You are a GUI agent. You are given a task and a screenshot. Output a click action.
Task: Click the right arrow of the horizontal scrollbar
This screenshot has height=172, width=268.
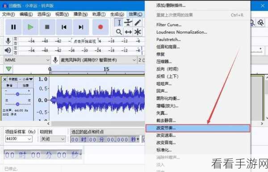(262, 124)
